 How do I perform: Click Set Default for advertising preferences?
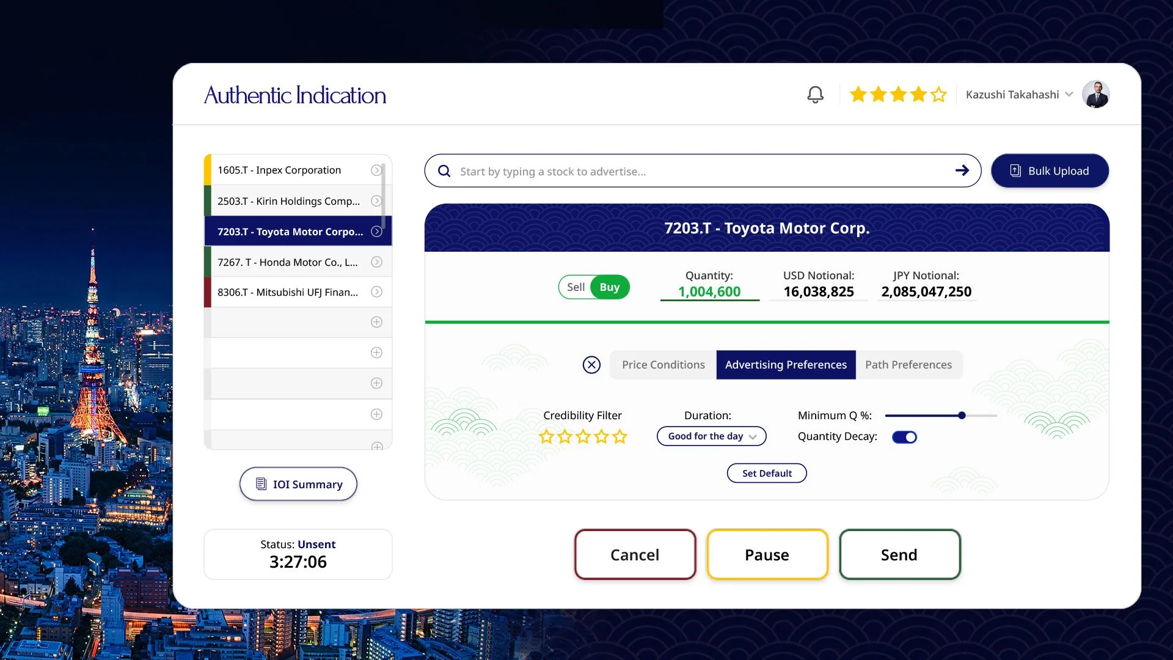point(767,473)
